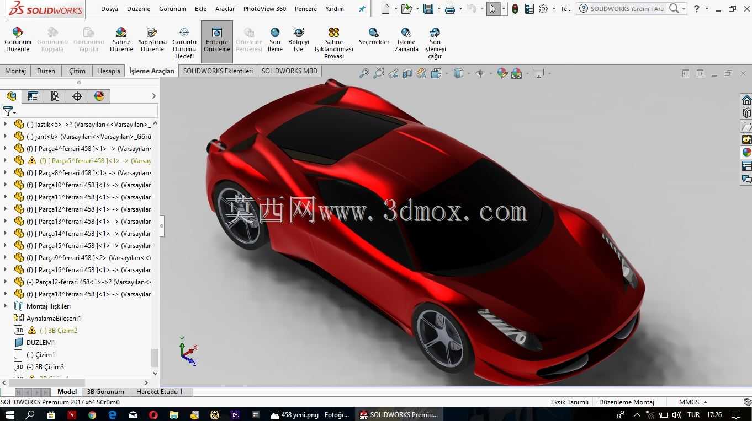Viewport: 752px width, 421px height.
Task: Expand the lastik<5> tree item
Action: pos(6,125)
